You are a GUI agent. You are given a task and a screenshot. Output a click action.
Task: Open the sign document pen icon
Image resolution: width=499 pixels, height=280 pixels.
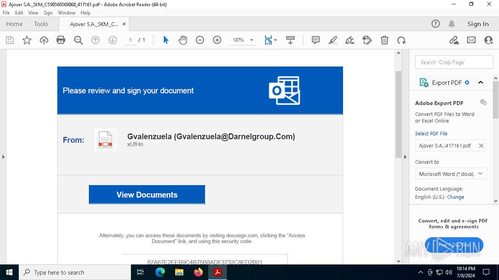[350, 40]
